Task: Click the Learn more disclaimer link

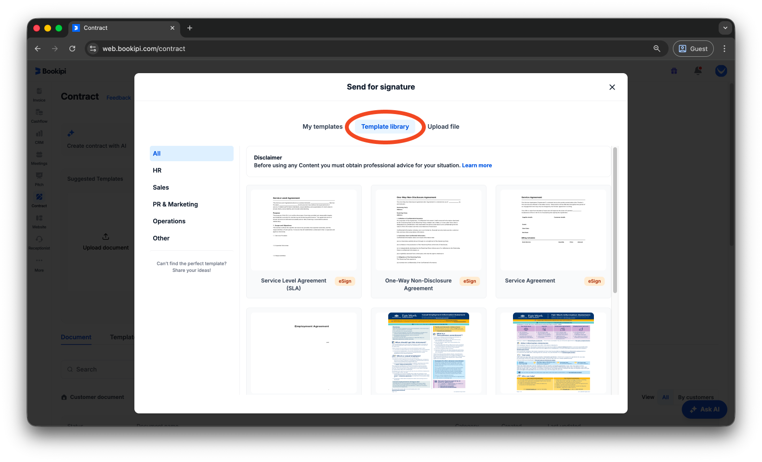Action: pyautogui.click(x=477, y=165)
